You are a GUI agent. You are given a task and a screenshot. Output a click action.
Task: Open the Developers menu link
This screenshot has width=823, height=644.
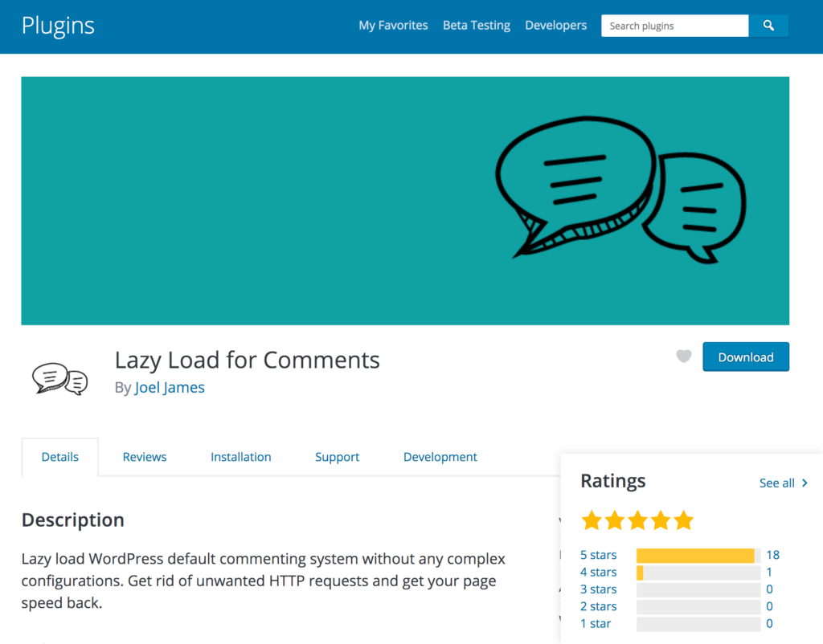(x=556, y=25)
